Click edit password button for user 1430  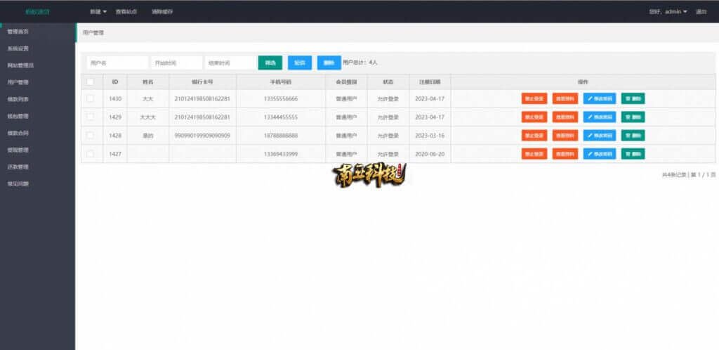(x=599, y=99)
